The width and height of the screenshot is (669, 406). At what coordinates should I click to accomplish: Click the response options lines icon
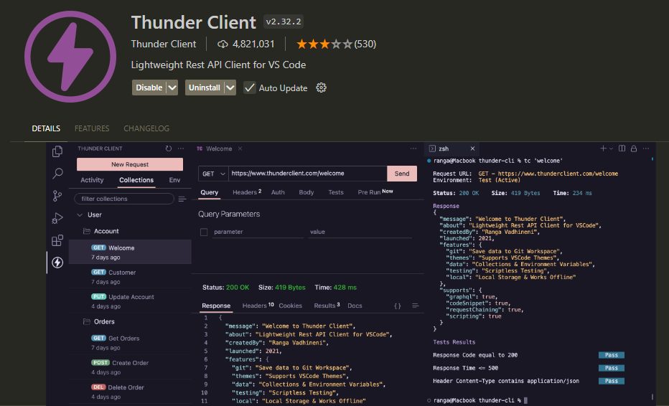(x=415, y=306)
